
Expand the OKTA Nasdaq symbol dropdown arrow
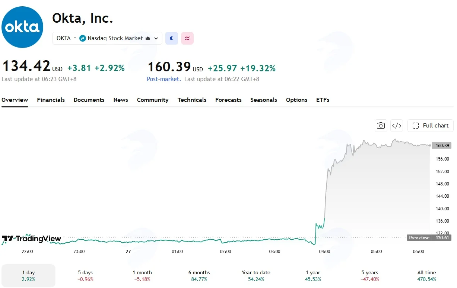pos(156,38)
